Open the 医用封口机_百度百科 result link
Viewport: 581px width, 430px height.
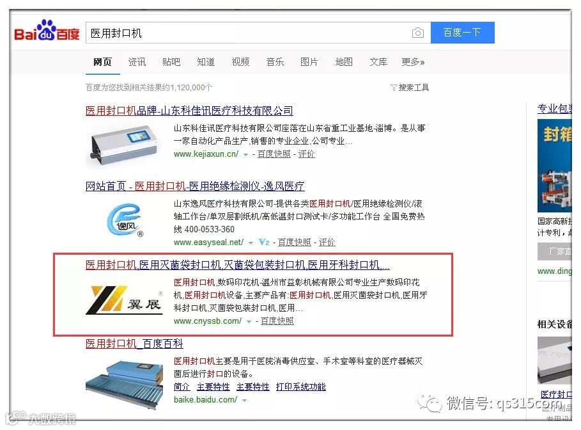[x=134, y=344]
